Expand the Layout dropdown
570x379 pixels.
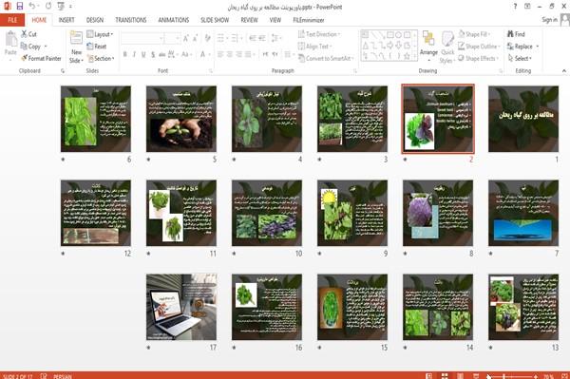click(100, 34)
